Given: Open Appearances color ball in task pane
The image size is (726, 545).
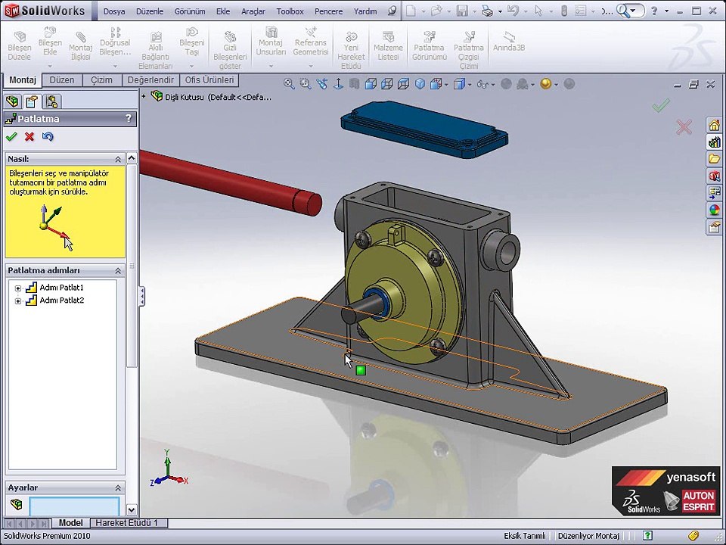Looking at the screenshot, I should coord(714,210).
